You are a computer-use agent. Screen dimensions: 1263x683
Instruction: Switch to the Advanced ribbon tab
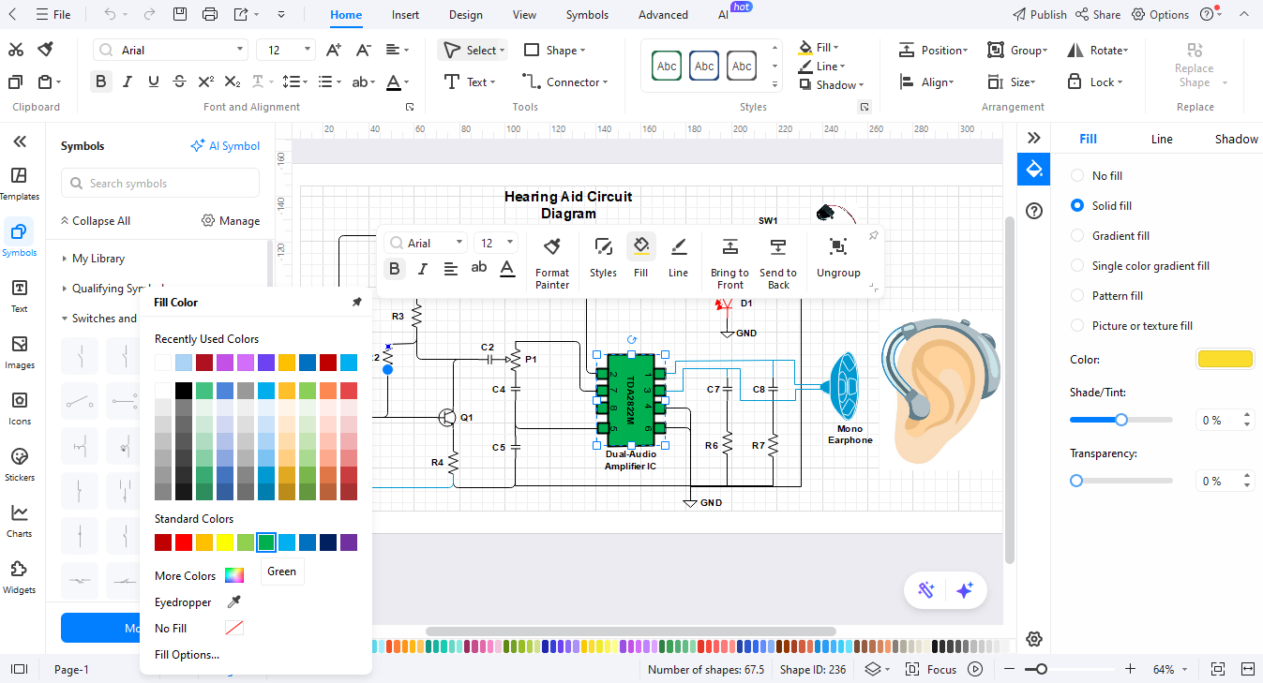(663, 14)
